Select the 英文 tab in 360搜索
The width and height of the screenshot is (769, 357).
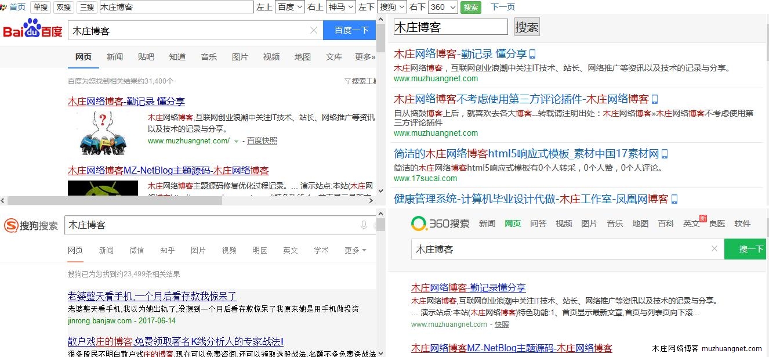click(691, 223)
